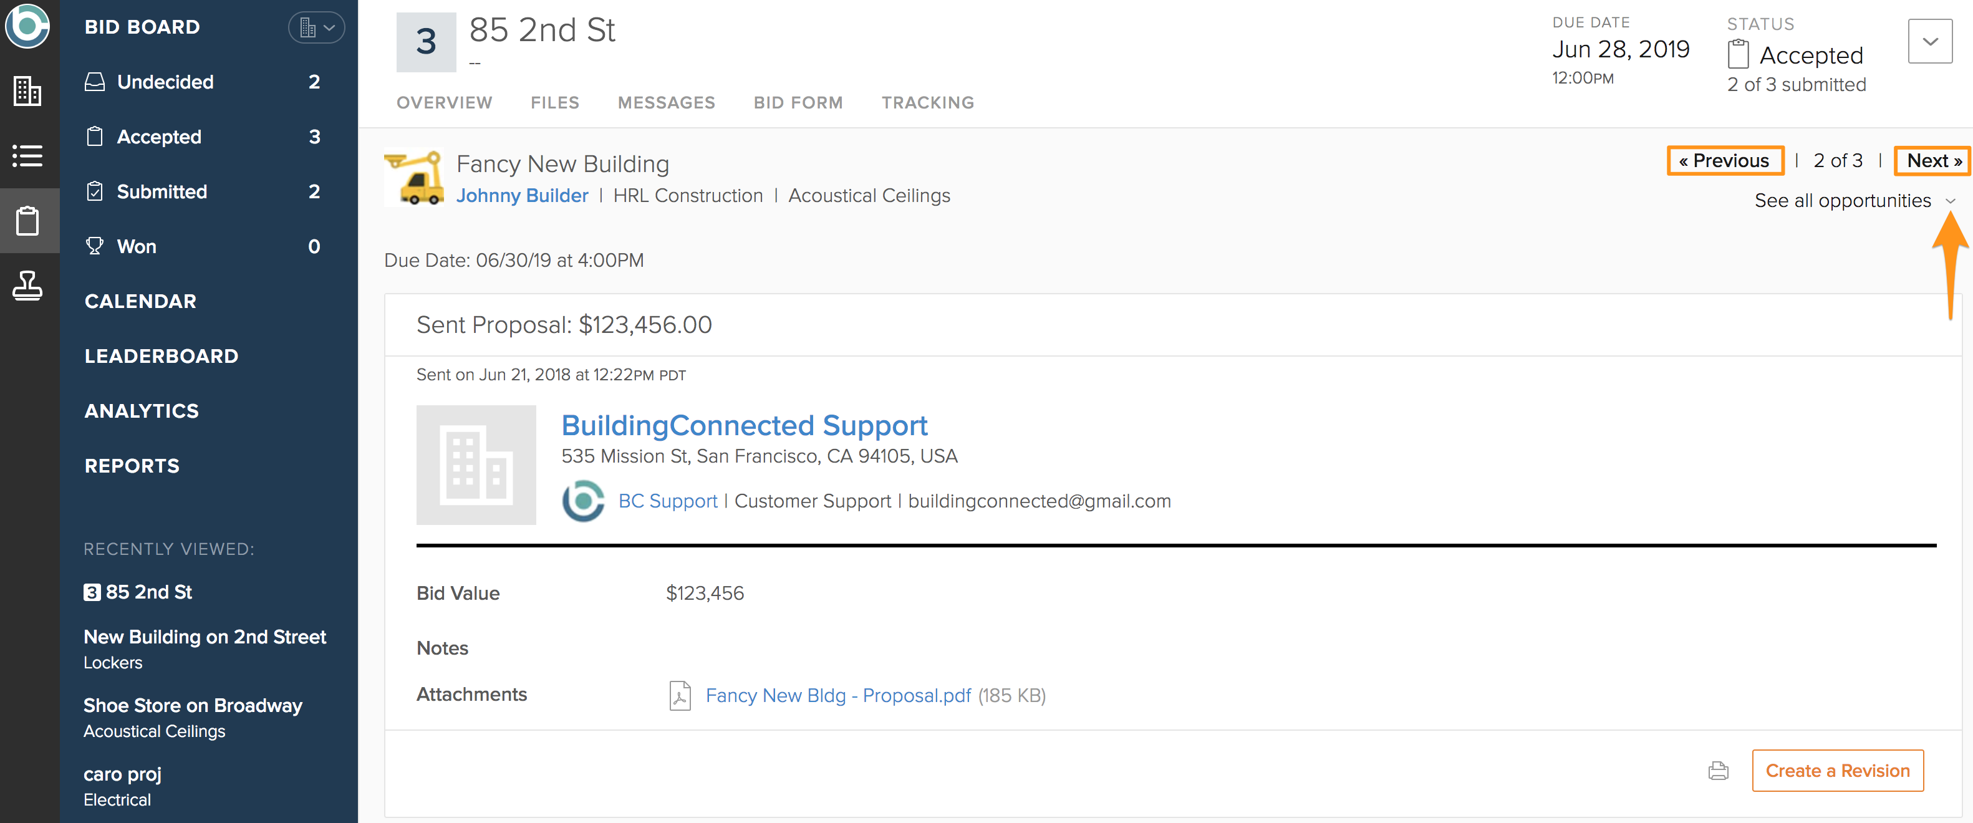Click the BuildingConnected logo icon

pos(27,26)
